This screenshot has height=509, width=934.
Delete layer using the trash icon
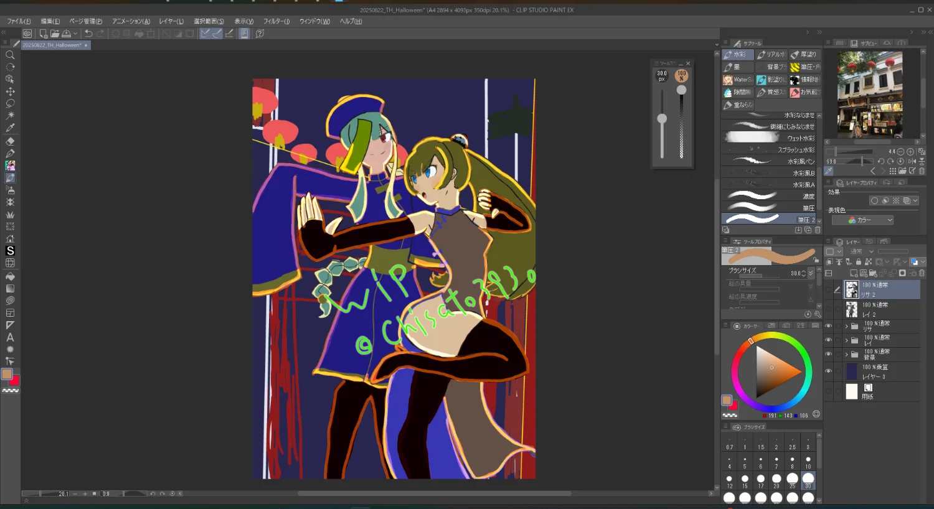[922, 273]
